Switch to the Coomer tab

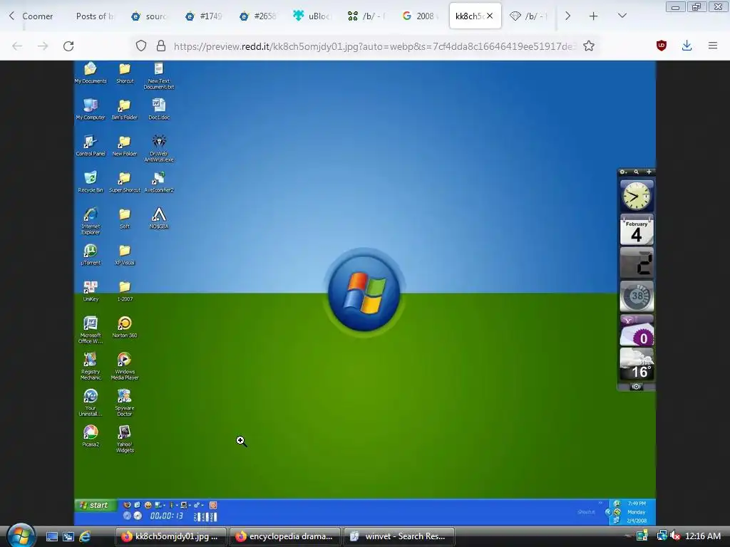pyautogui.click(x=38, y=16)
